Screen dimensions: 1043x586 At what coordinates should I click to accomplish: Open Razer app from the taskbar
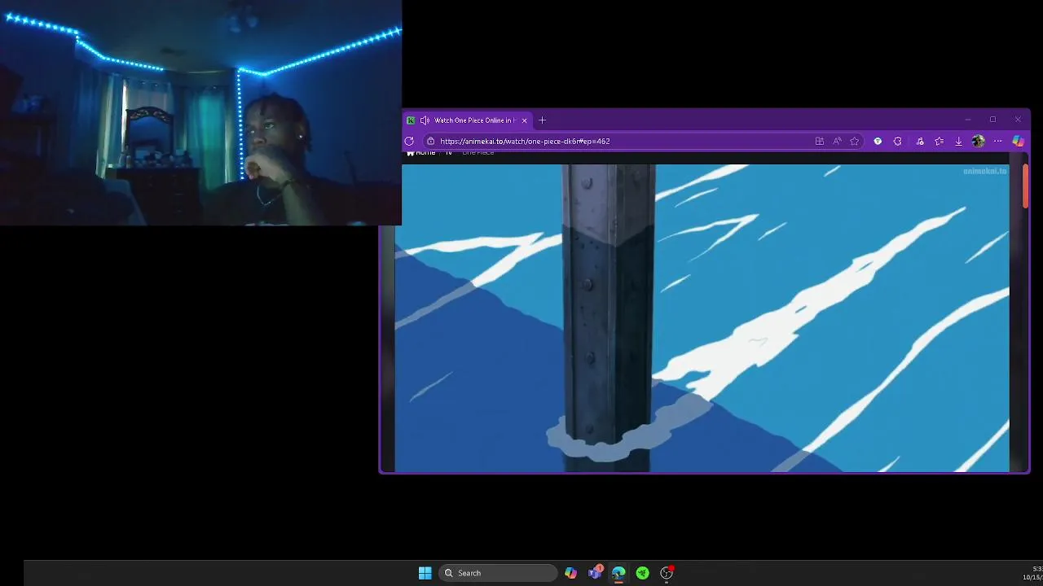pyautogui.click(x=642, y=573)
